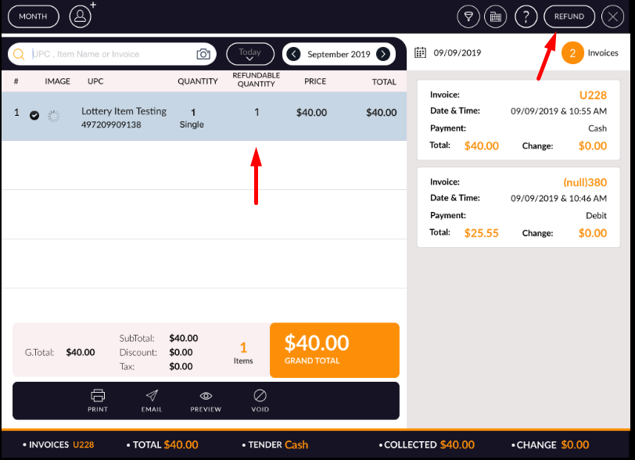
Task: Go to previous month arrow
Action: [293, 54]
